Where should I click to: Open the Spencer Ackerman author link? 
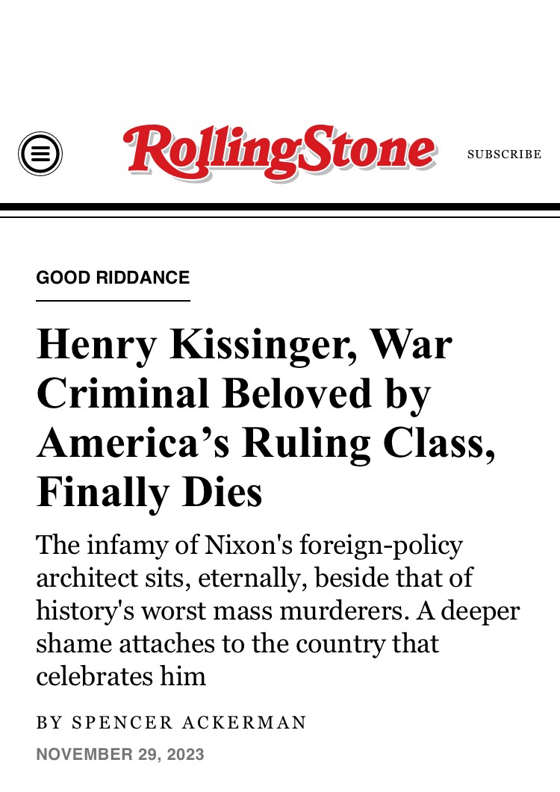pos(189,723)
